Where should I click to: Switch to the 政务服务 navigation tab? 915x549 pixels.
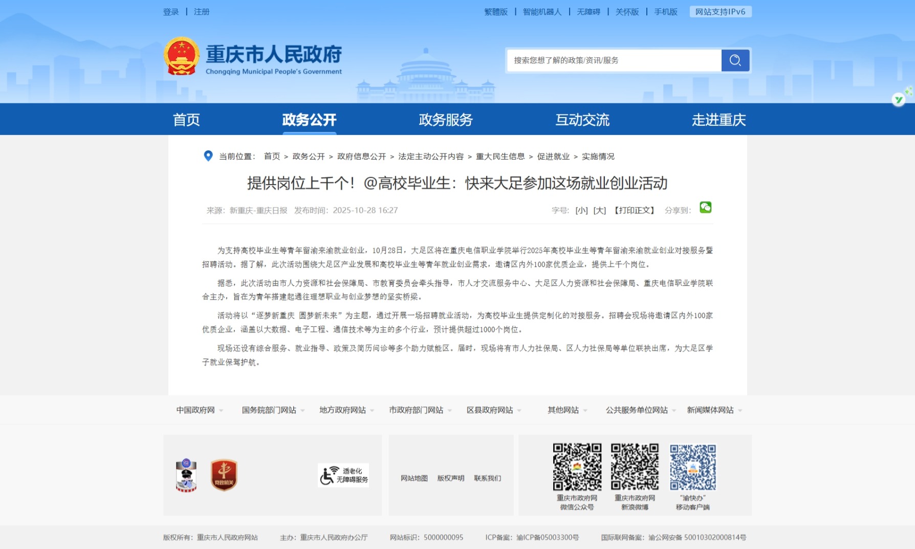click(445, 119)
